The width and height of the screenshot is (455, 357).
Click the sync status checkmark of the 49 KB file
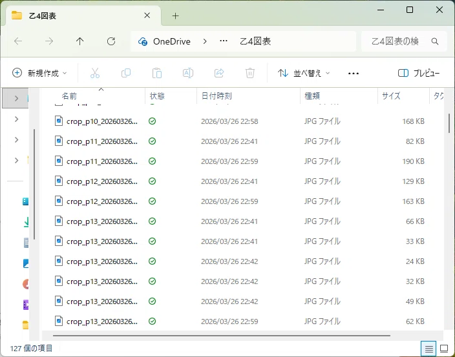point(153,301)
